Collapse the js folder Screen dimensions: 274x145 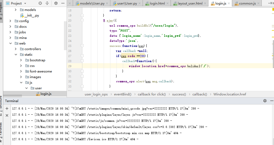pyautogui.click(x=21, y=82)
